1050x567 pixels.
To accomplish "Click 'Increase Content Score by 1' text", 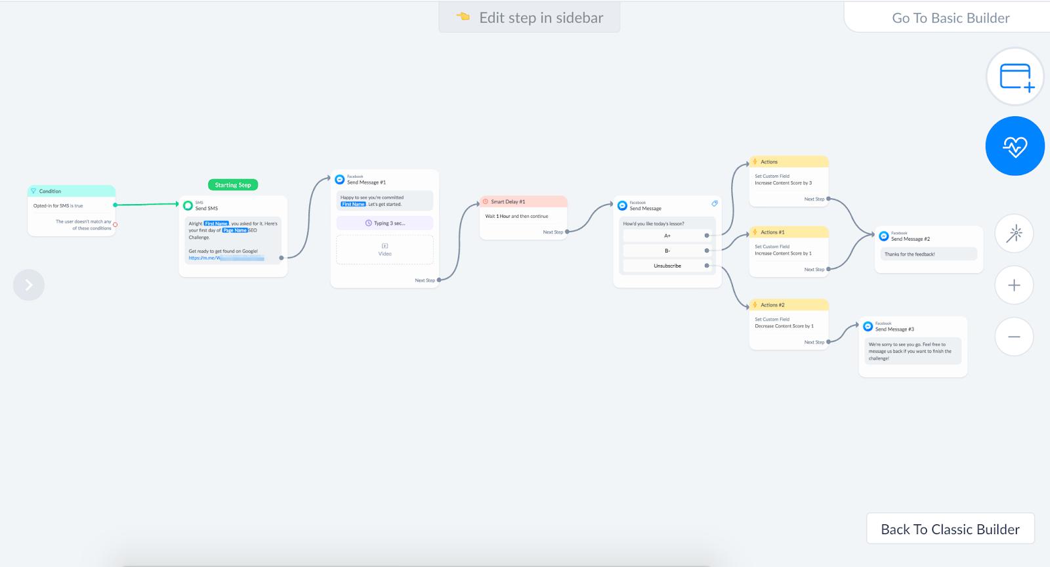I will click(x=783, y=253).
